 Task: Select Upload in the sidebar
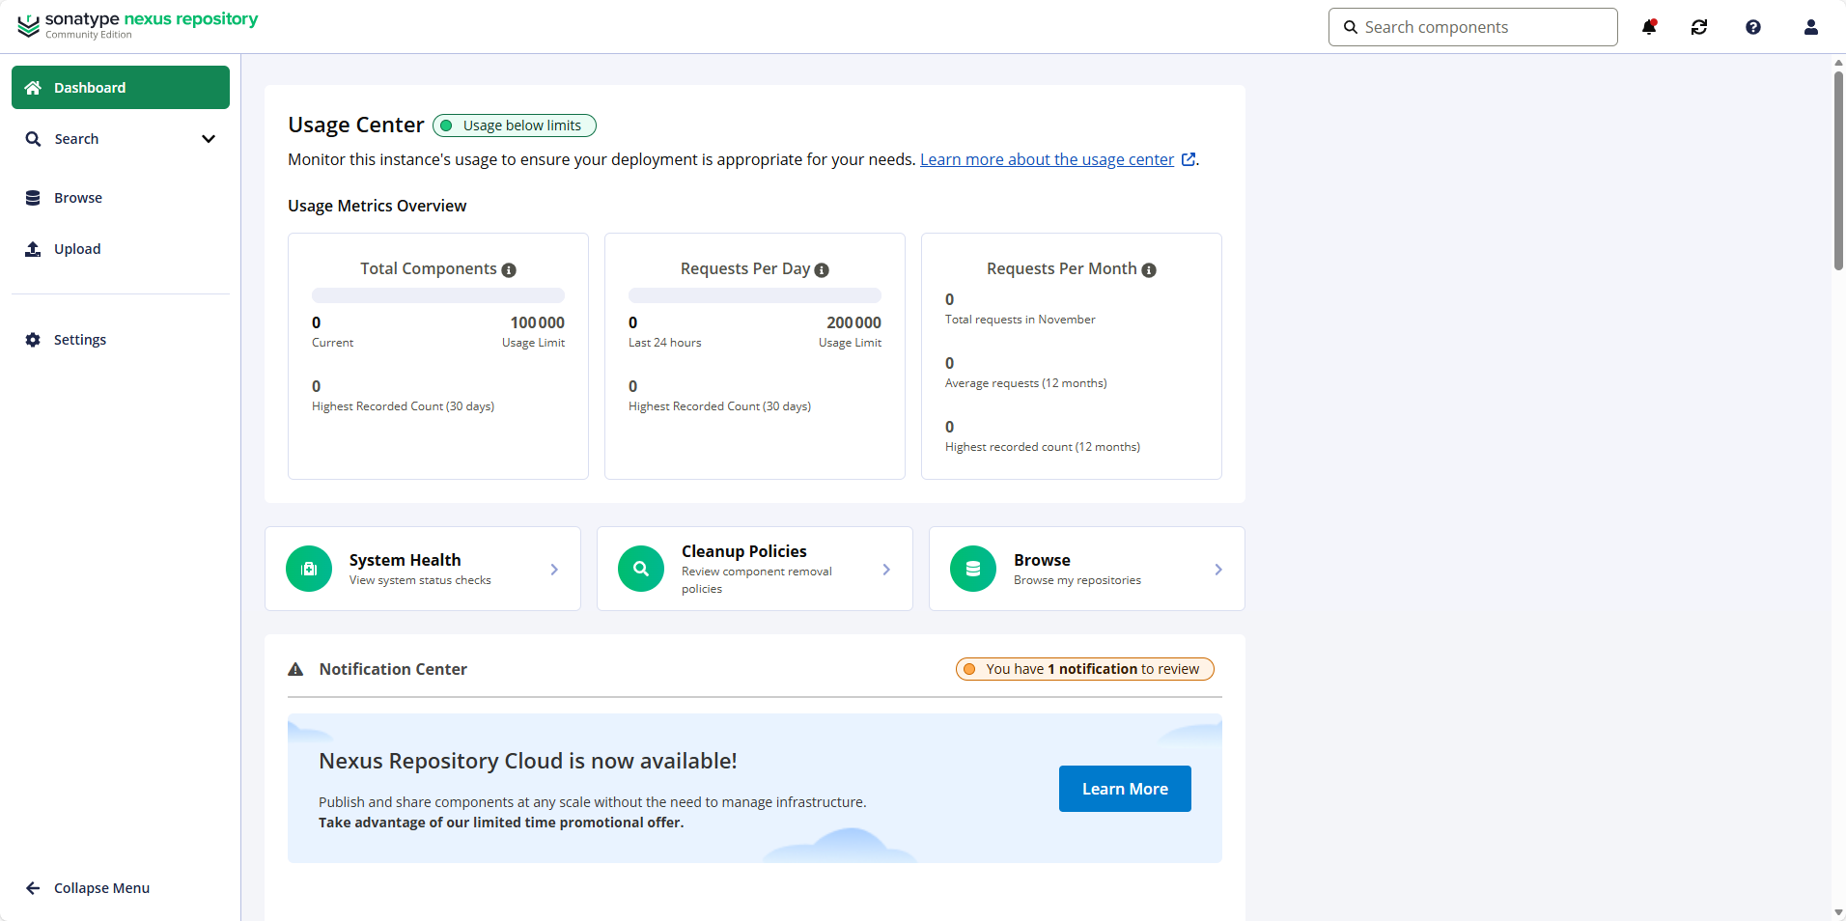click(x=77, y=249)
